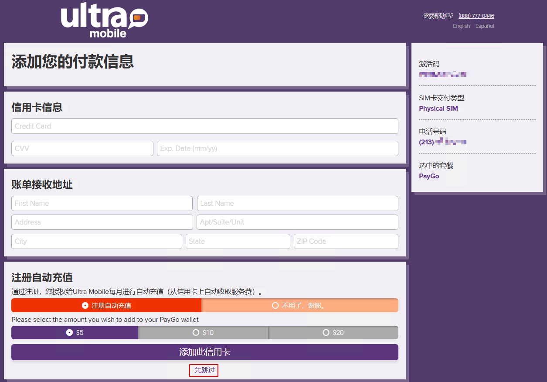Click the First Name field
The height and width of the screenshot is (382, 547).
[x=102, y=203]
